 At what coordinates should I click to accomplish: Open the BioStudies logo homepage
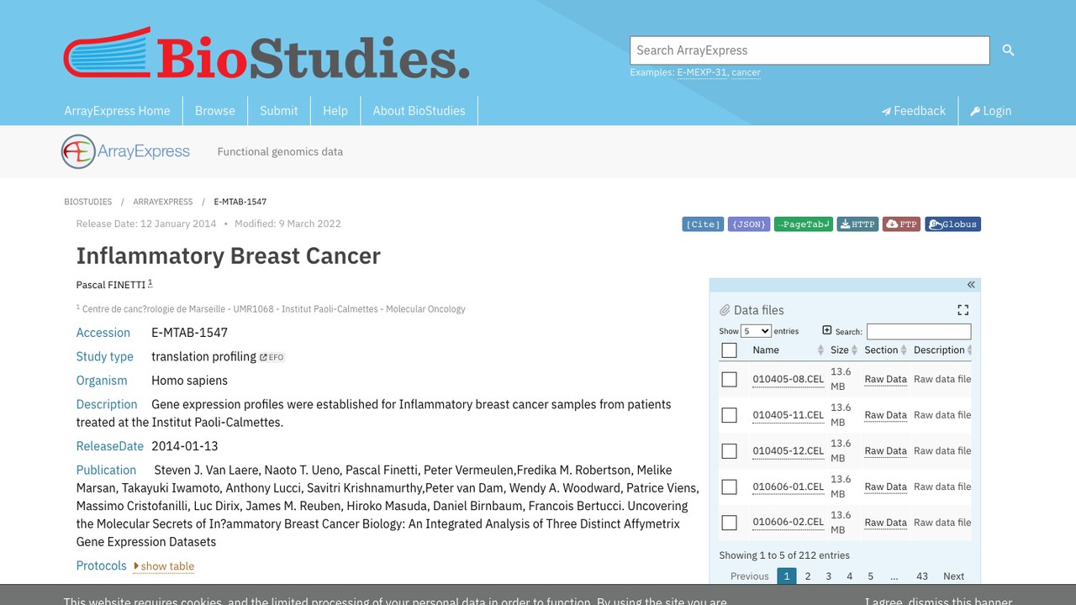[x=266, y=53]
